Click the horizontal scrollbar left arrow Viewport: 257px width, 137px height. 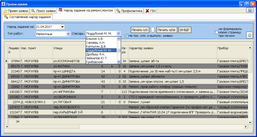tap(7, 126)
